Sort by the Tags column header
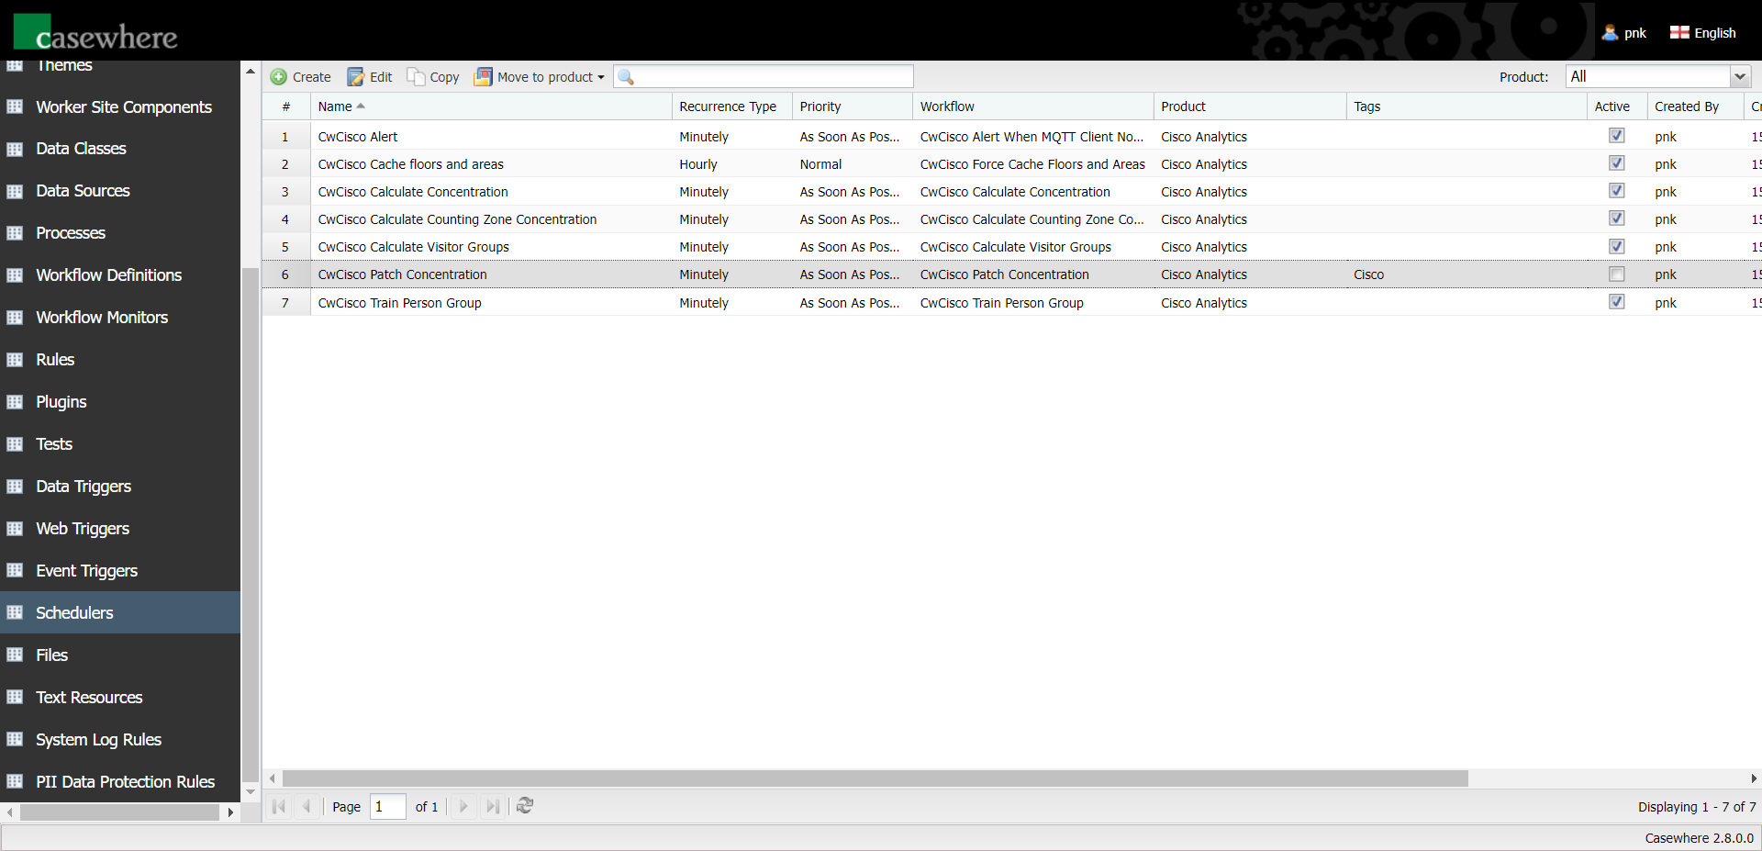 1466,106
